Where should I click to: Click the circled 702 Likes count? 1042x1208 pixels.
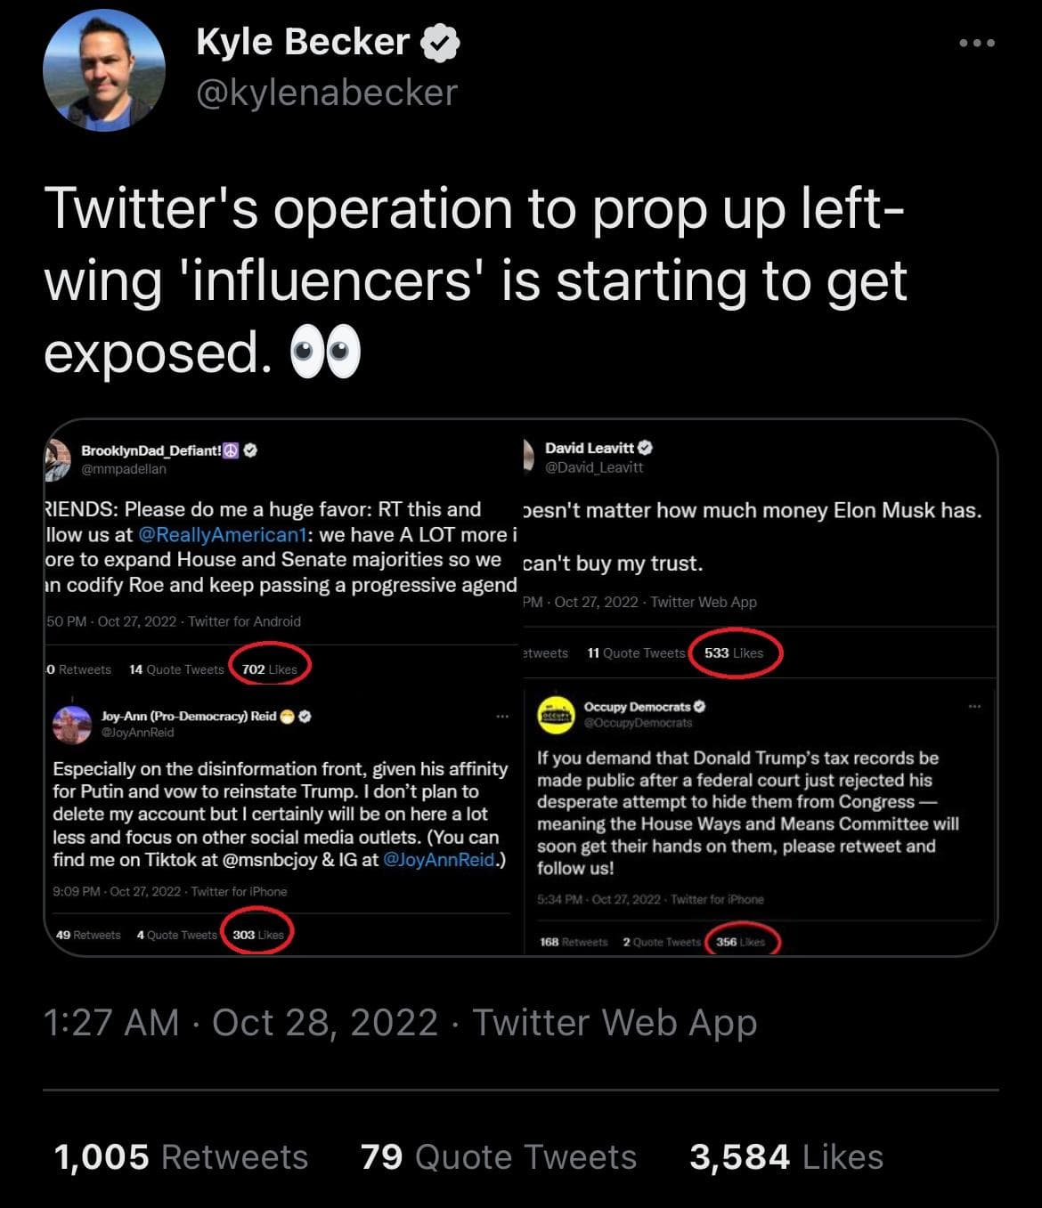pyautogui.click(x=270, y=669)
